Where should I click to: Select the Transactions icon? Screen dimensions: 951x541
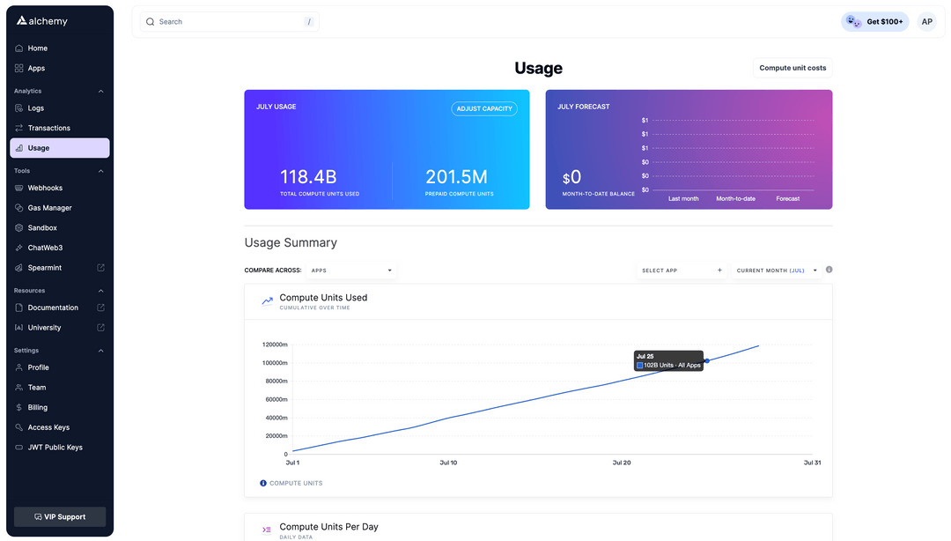[18, 128]
